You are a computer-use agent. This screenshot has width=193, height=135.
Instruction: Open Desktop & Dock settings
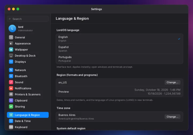click(28, 56)
